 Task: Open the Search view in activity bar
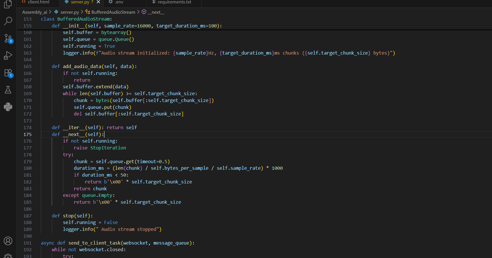pos(8,21)
